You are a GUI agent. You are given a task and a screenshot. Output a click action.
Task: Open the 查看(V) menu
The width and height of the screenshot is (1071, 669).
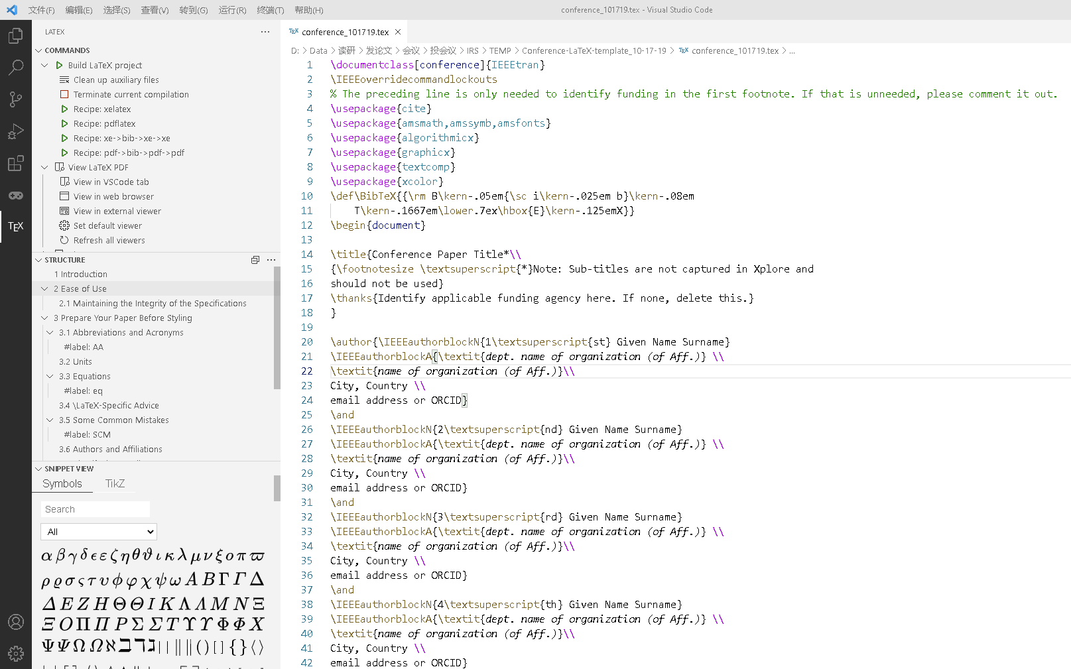[155, 10]
